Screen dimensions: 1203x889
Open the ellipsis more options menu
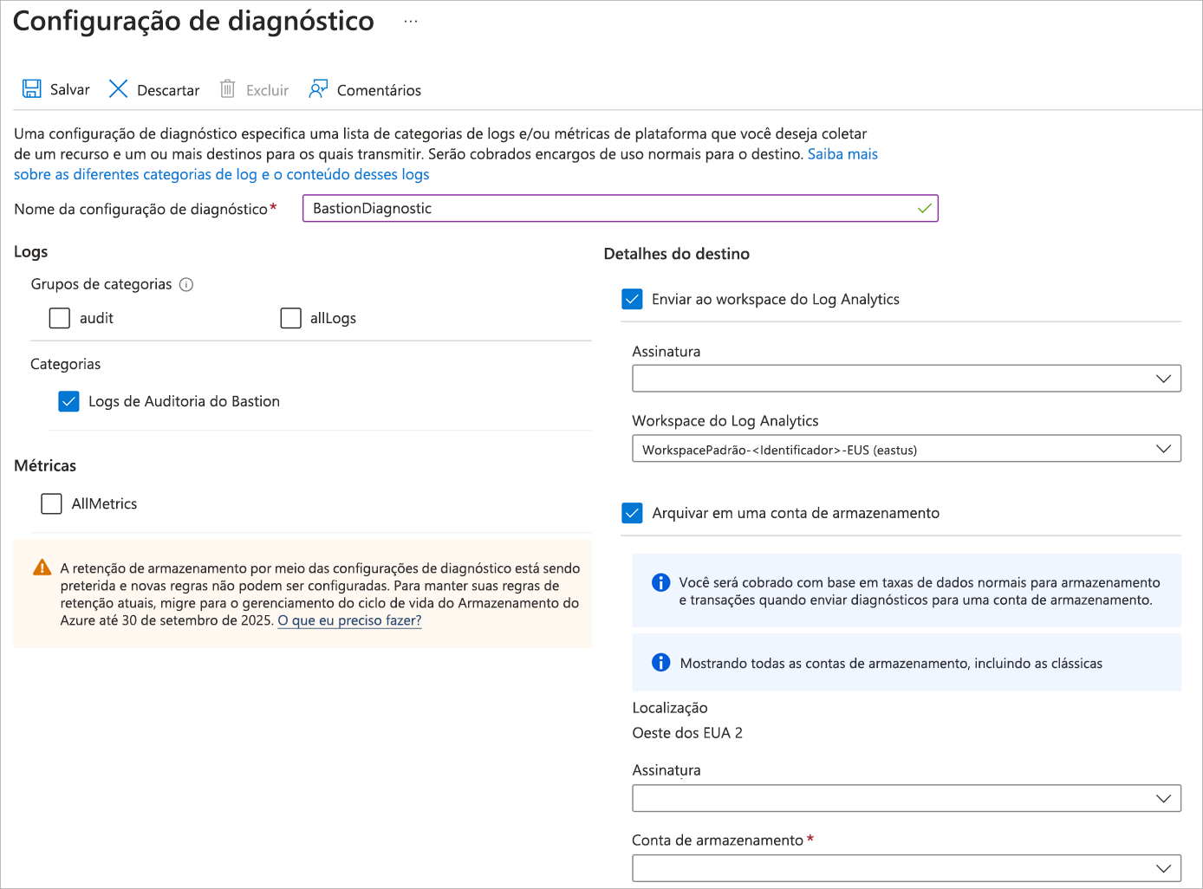[411, 21]
